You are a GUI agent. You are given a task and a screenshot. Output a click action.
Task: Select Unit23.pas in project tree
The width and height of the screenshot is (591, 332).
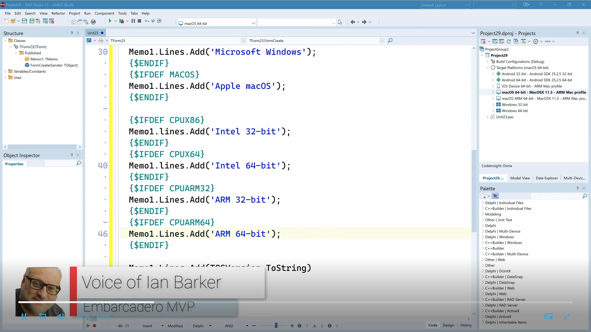[x=505, y=117]
